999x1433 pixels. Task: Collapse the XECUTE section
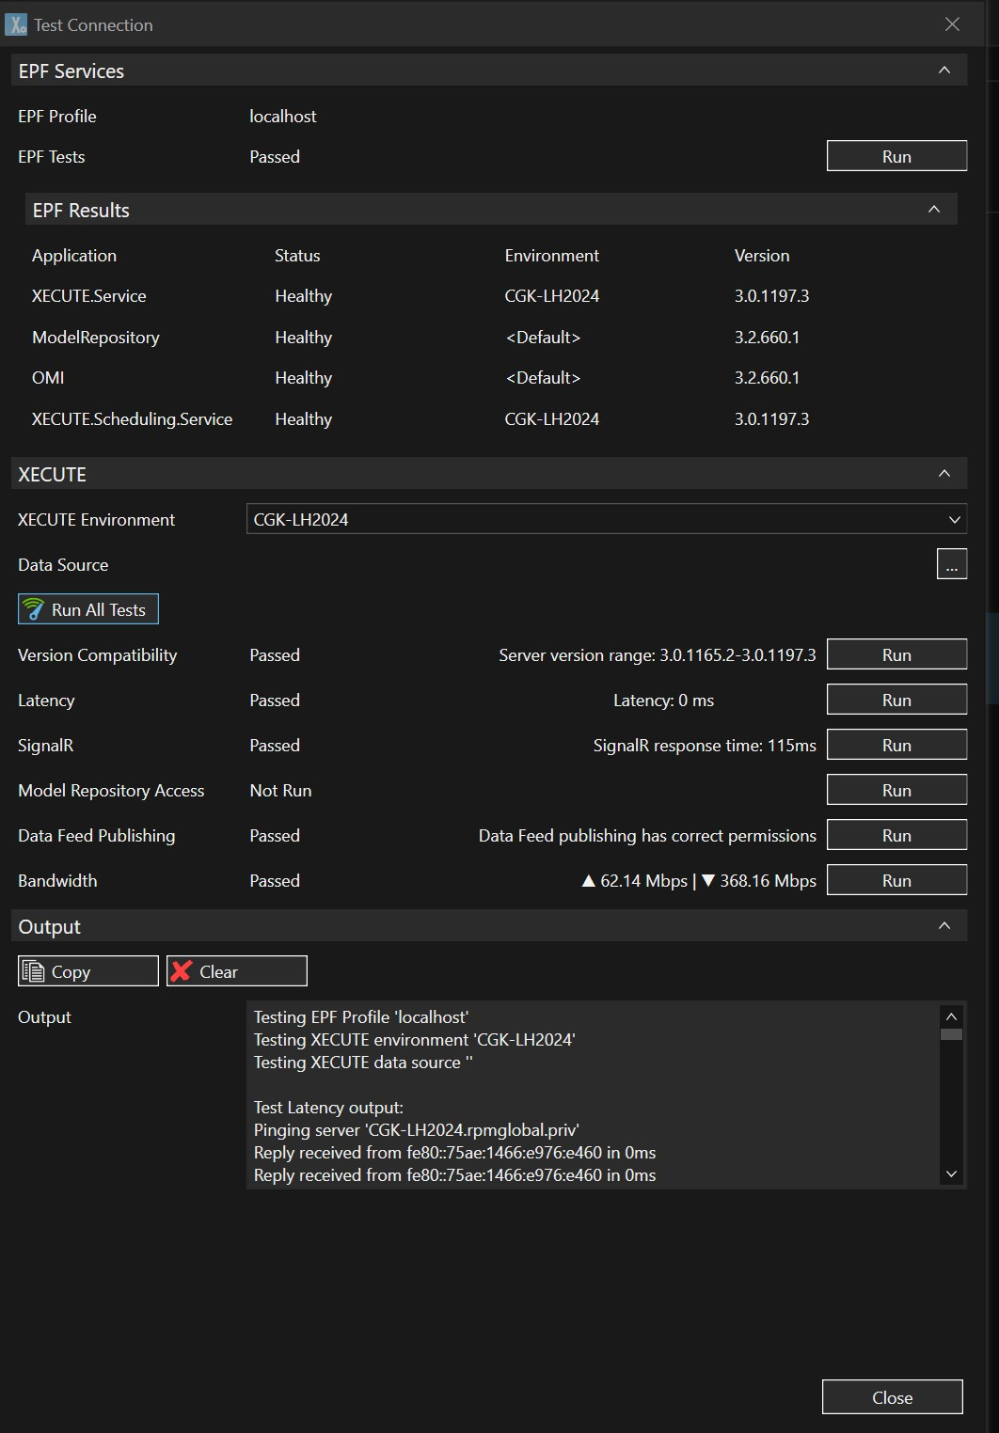coord(944,474)
